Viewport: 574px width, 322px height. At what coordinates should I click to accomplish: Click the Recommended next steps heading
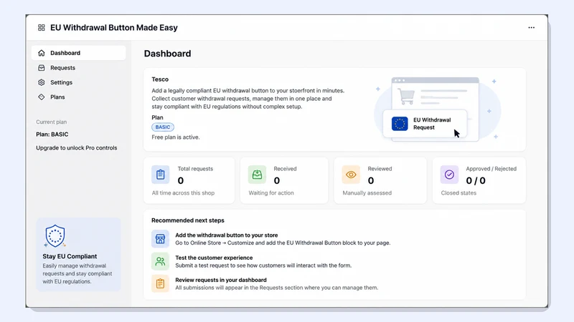tap(188, 220)
